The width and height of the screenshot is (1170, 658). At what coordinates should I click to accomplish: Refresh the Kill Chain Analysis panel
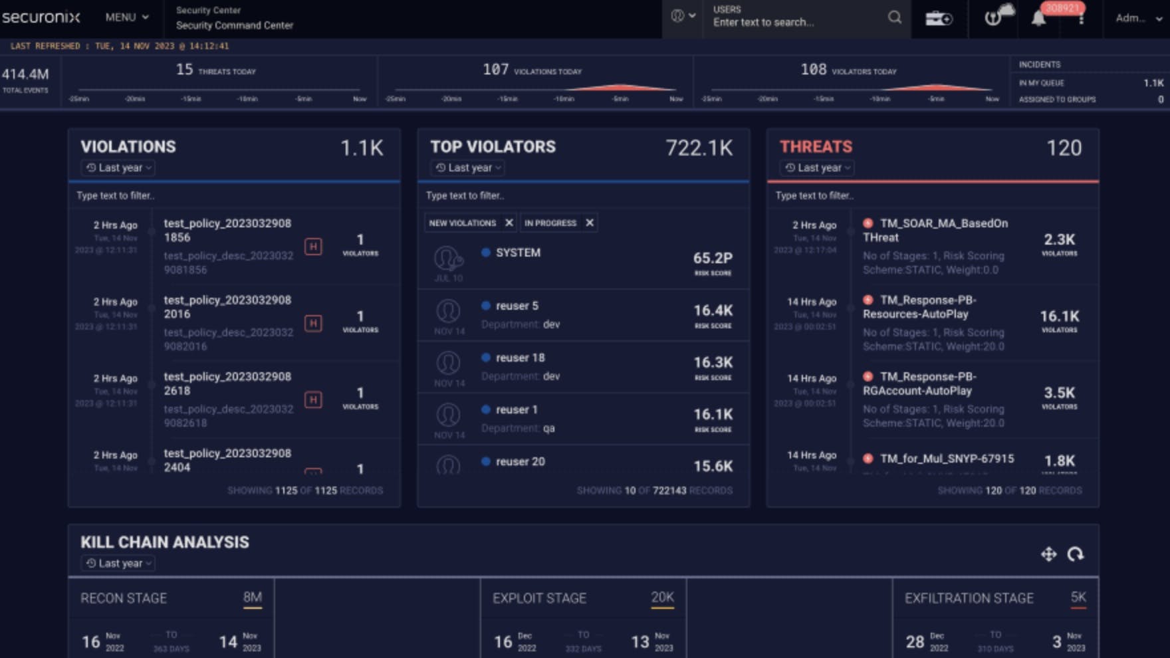(x=1076, y=554)
